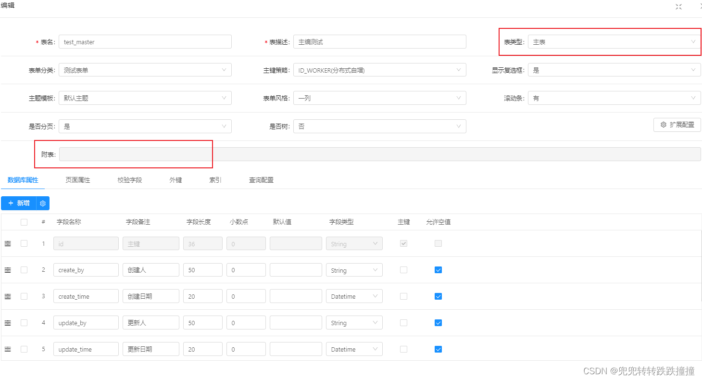
Task: Click the 更新人 field remark input
Action: (151, 323)
